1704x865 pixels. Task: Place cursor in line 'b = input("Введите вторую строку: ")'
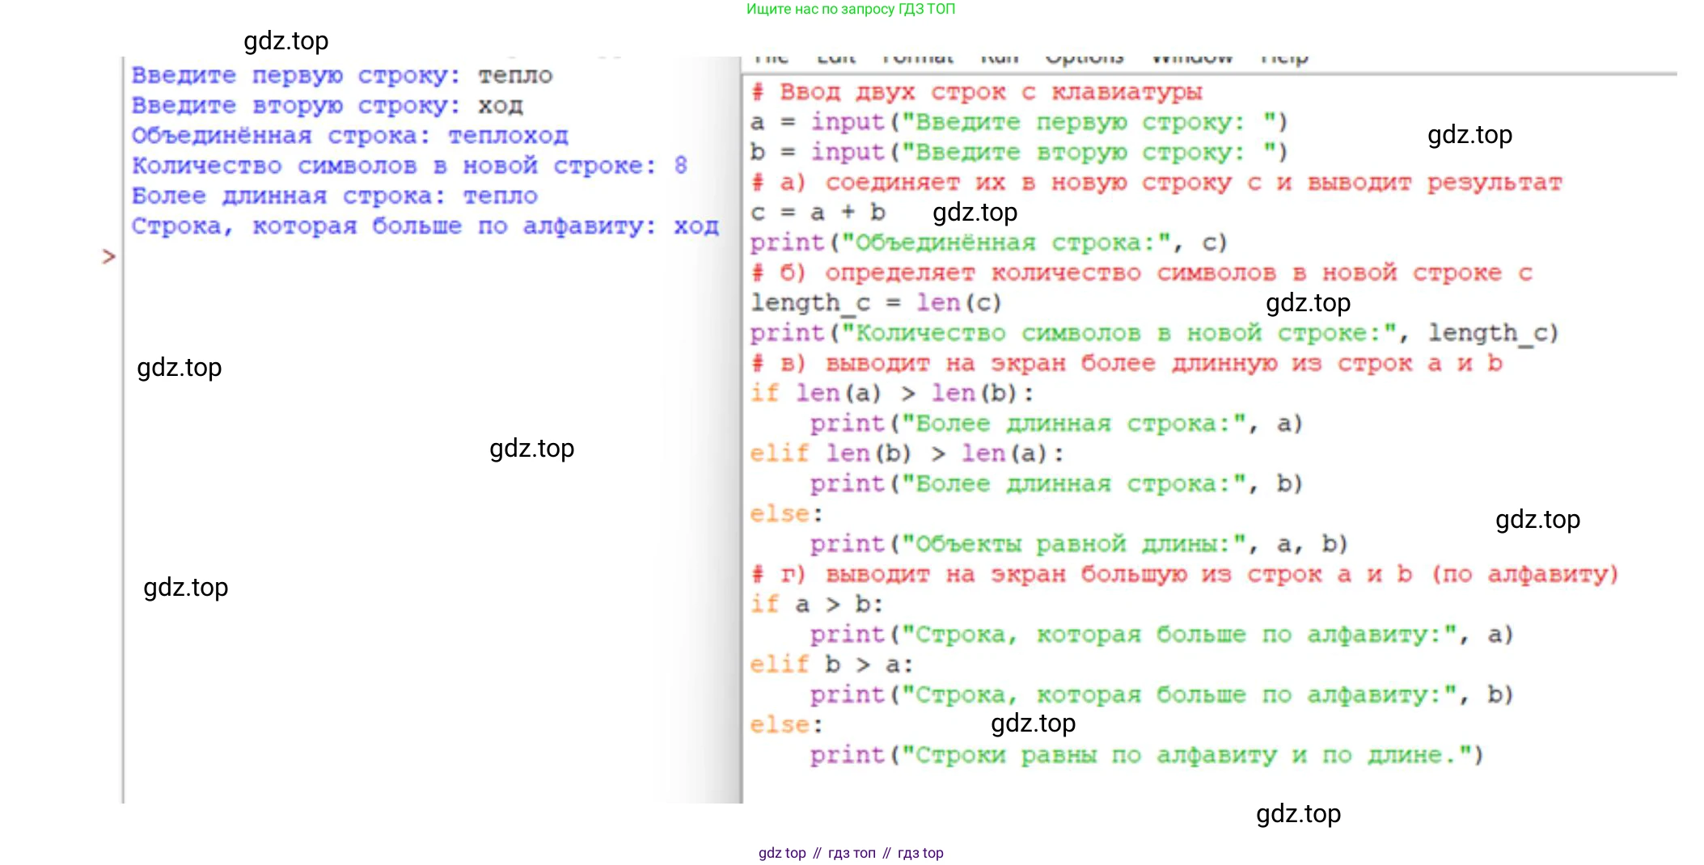click(x=1019, y=152)
